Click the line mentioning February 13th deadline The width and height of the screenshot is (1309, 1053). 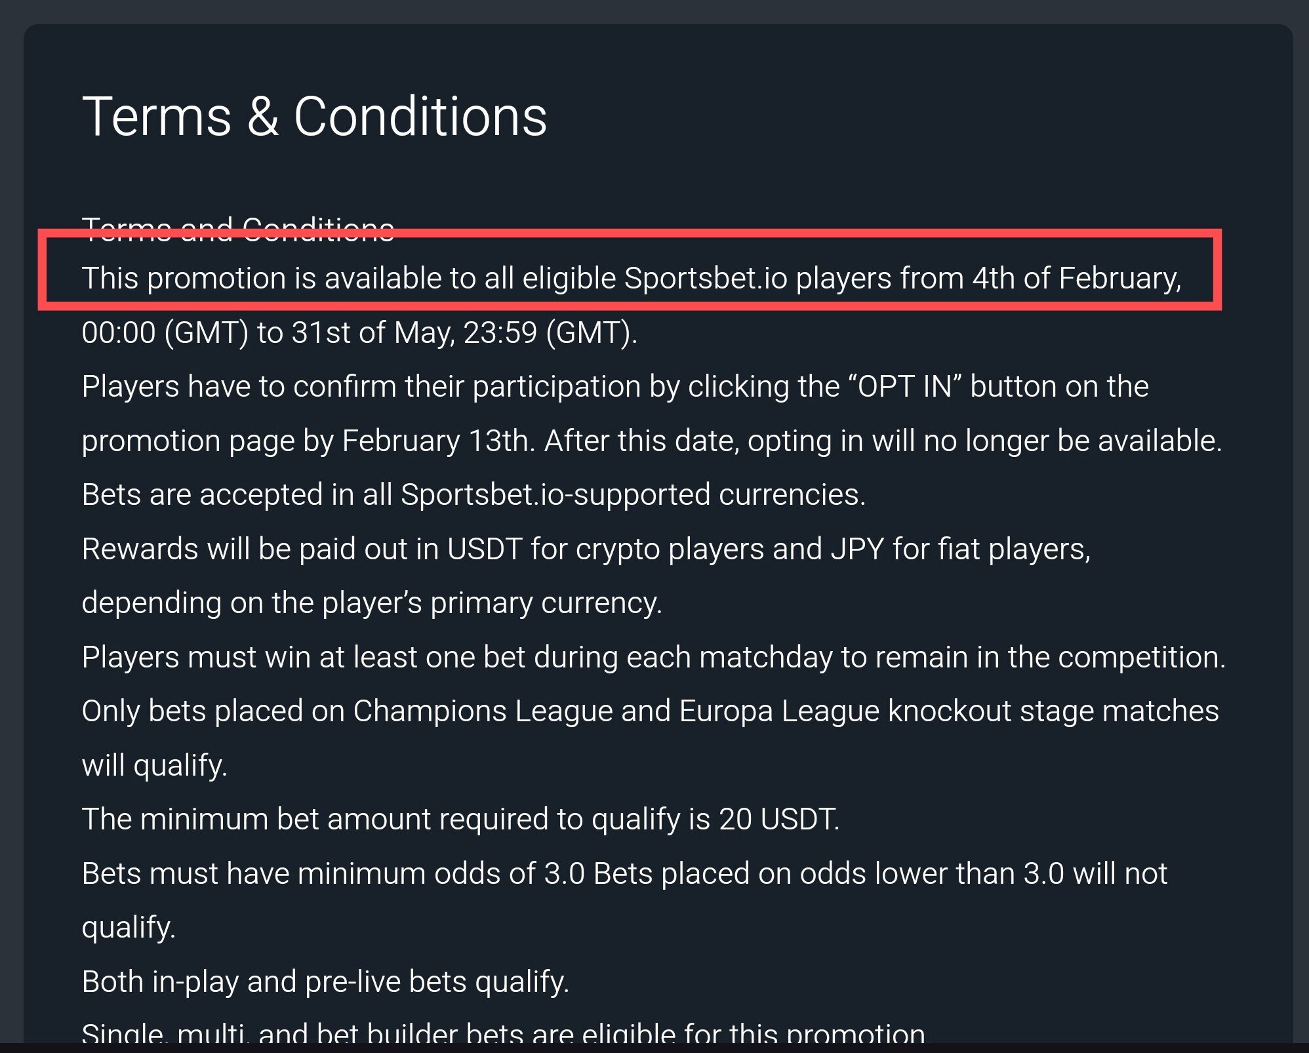(x=652, y=441)
